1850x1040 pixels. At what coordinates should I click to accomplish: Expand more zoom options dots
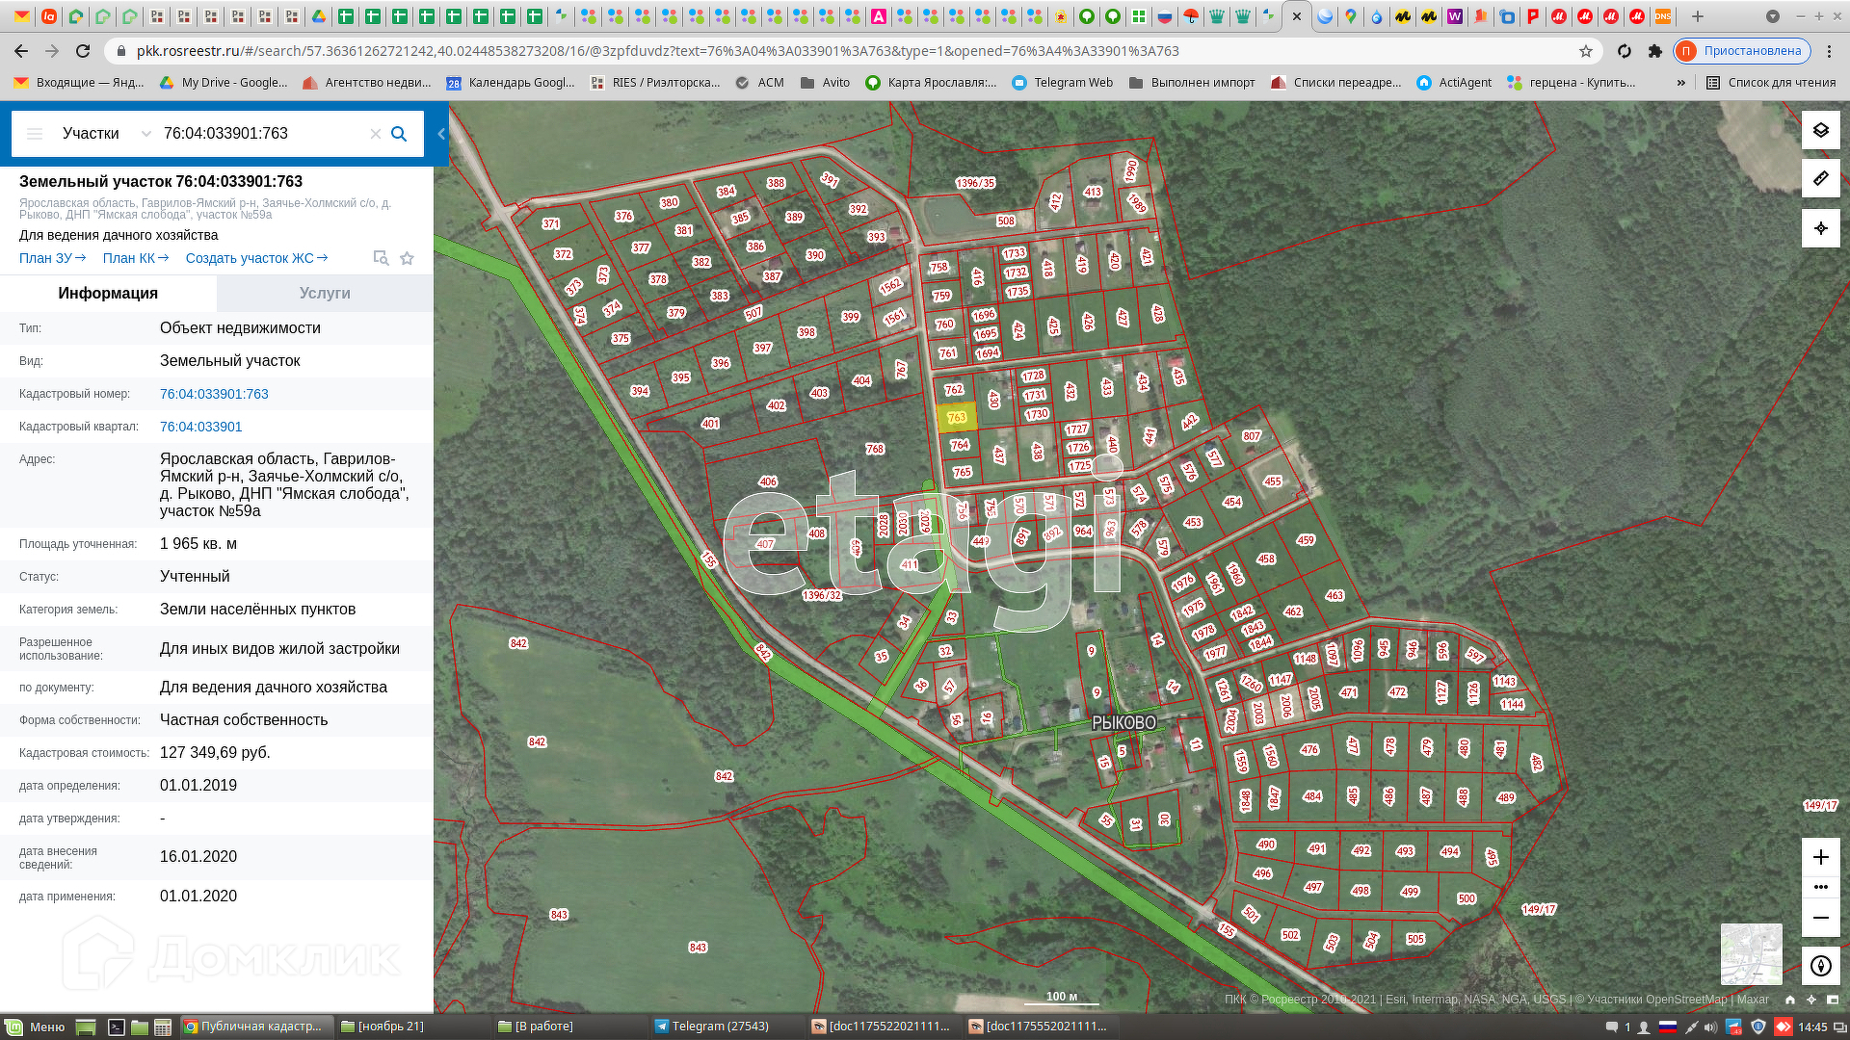coord(1820,887)
